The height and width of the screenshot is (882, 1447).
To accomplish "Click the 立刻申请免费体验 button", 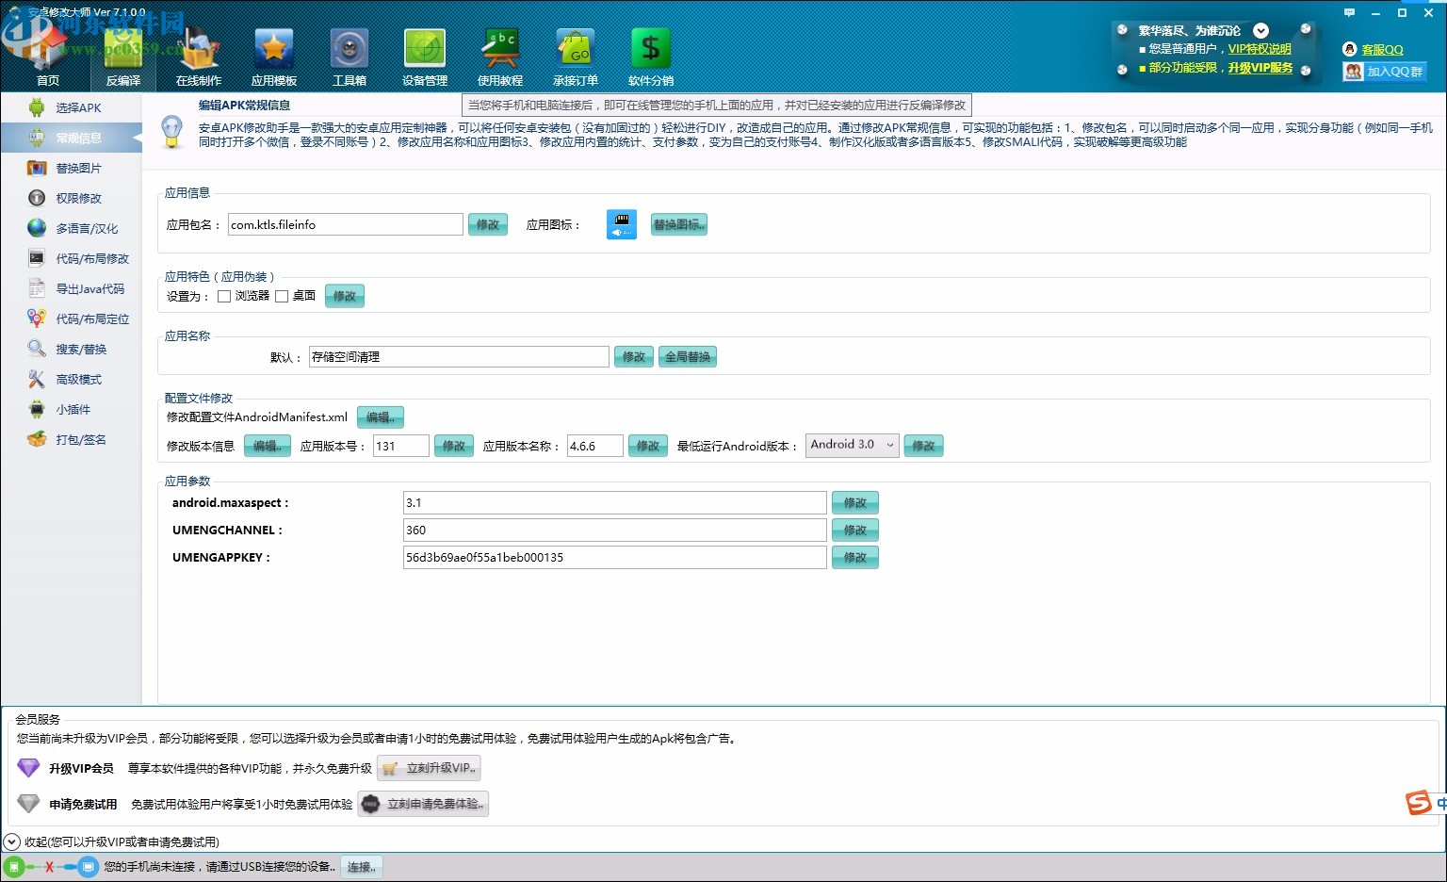I will tap(423, 804).
